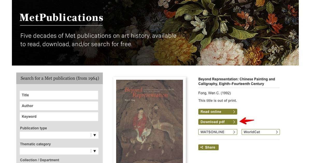Open the Beyond Representation title link

coord(237,82)
